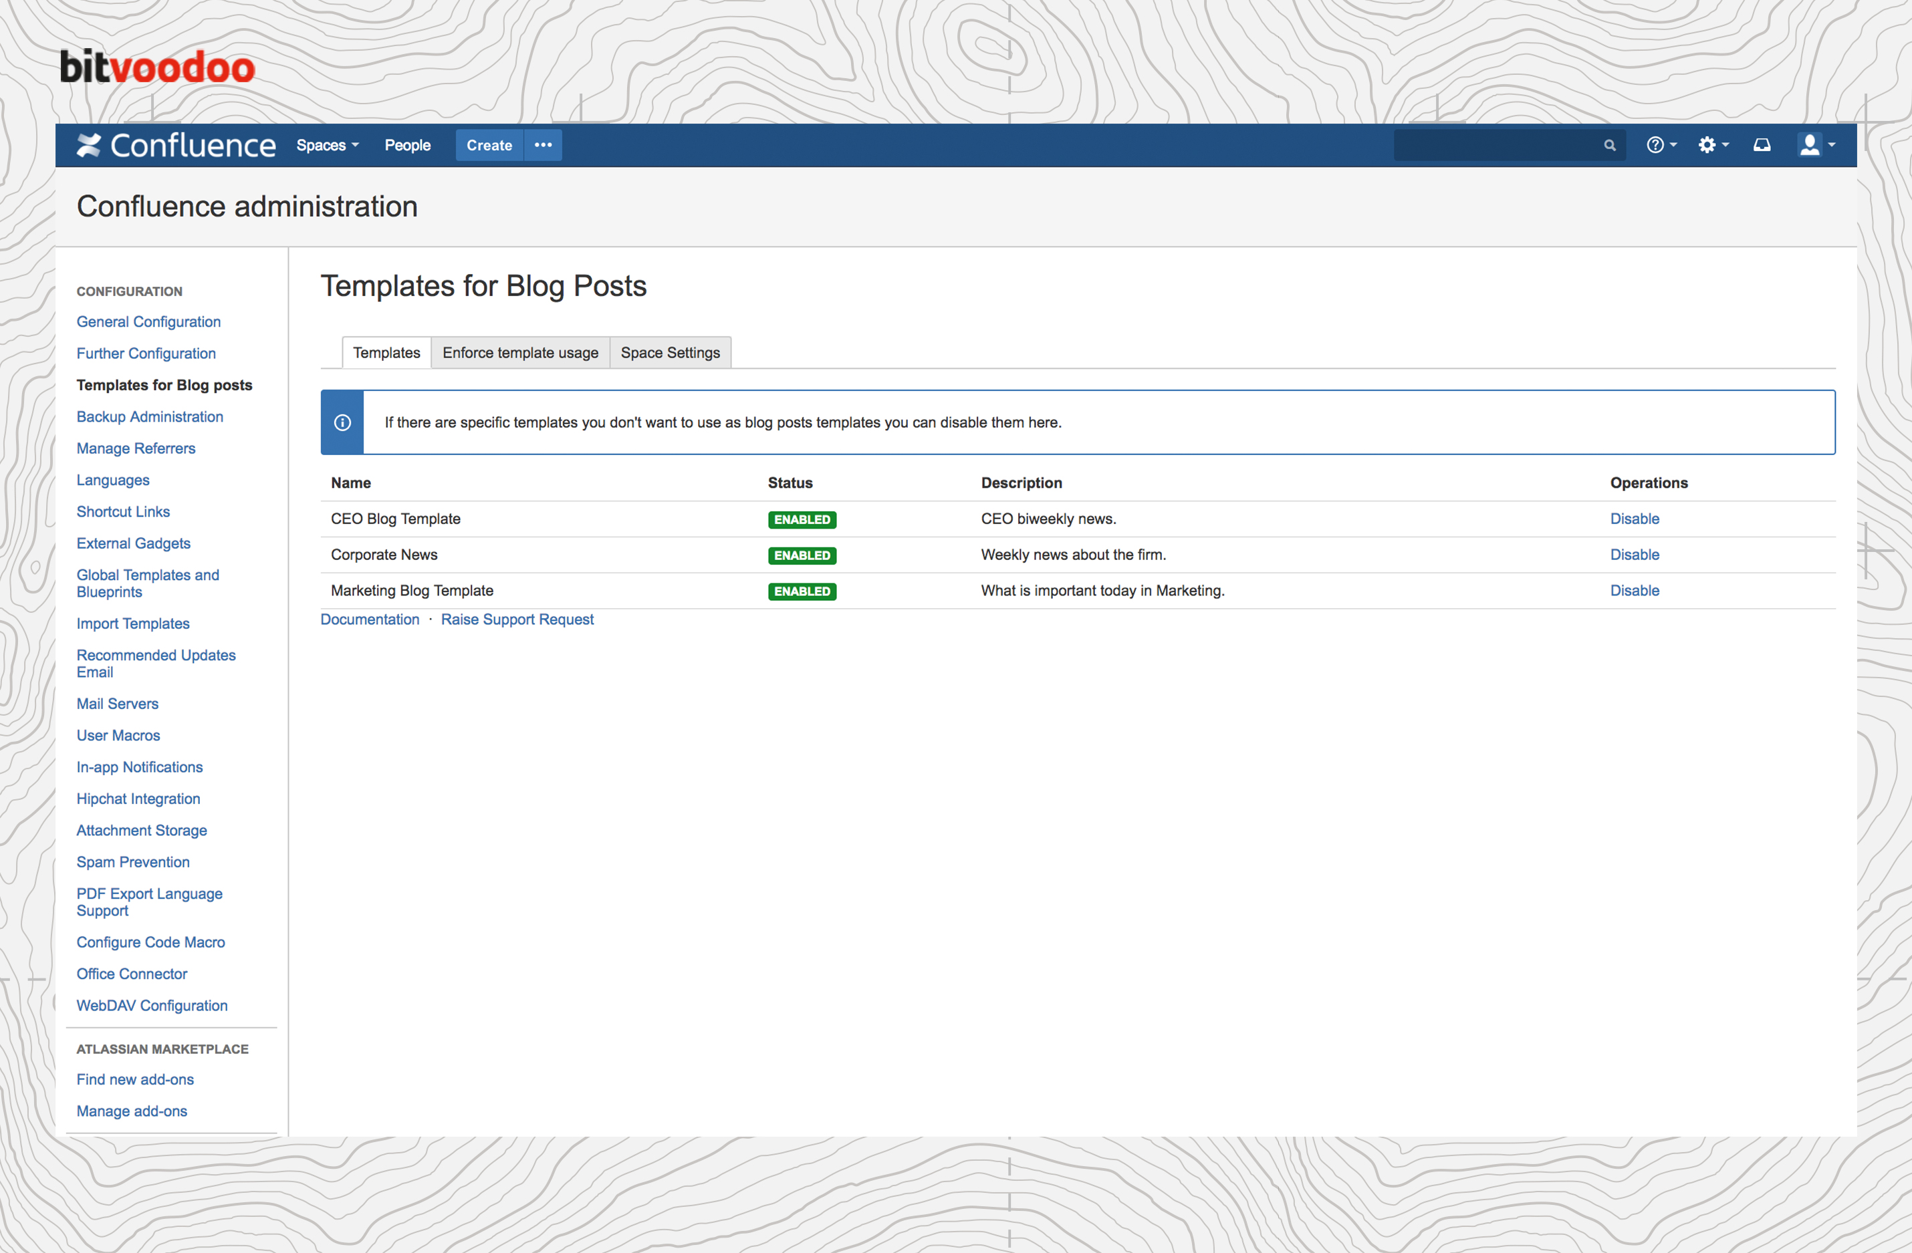The image size is (1912, 1253).
Task: Open the Documentation link
Action: (x=370, y=619)
